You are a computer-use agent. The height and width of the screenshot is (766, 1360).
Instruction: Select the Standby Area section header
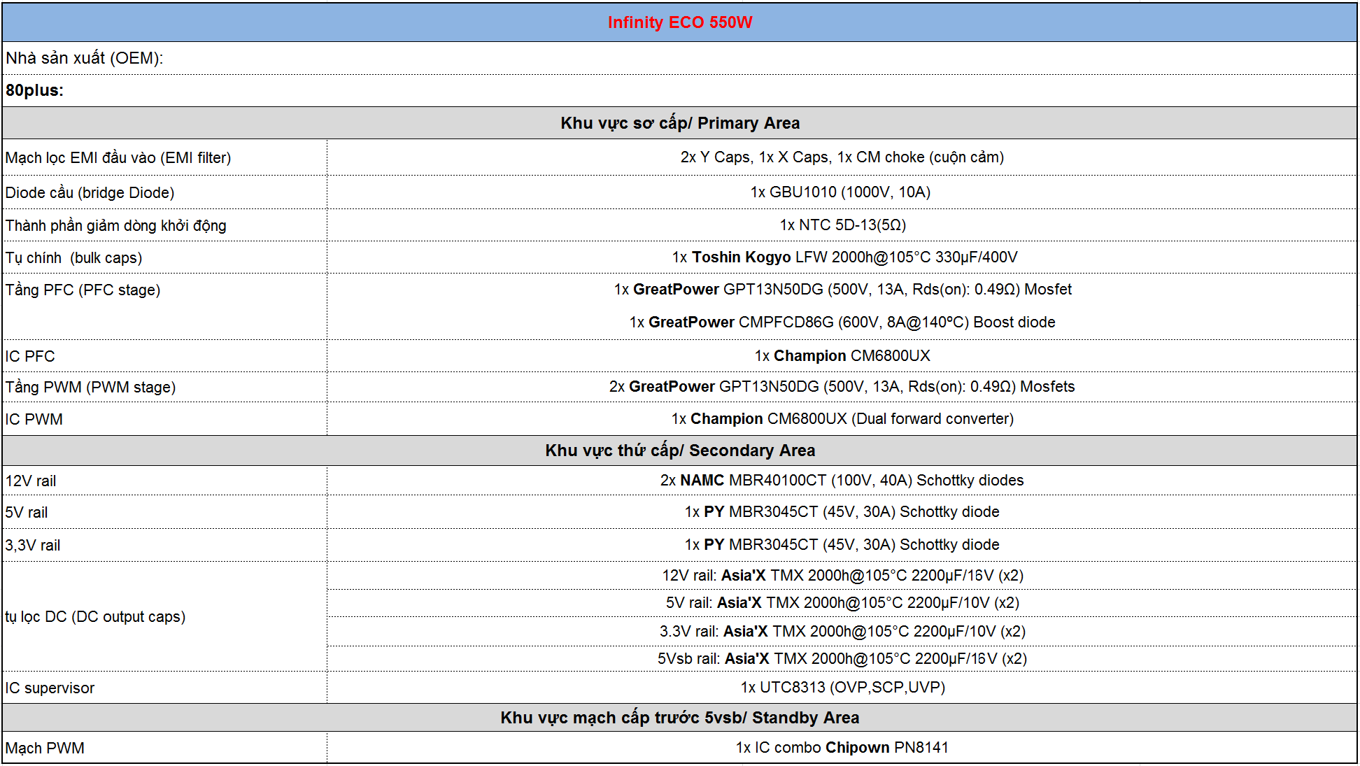pos(679,718)
